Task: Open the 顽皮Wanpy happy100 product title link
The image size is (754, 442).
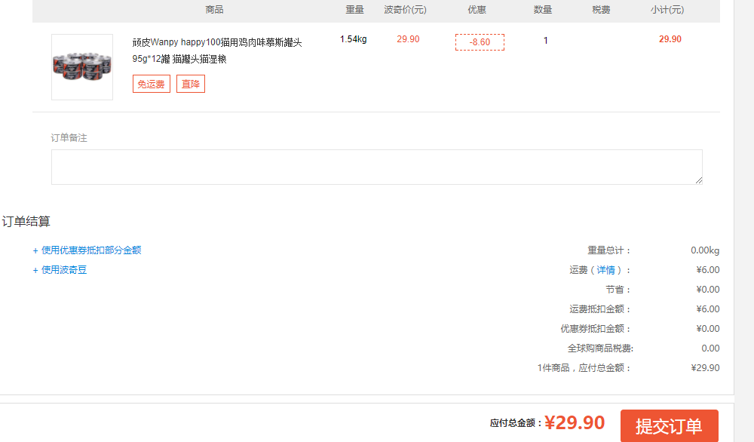Action: click(x=217, y=43)
